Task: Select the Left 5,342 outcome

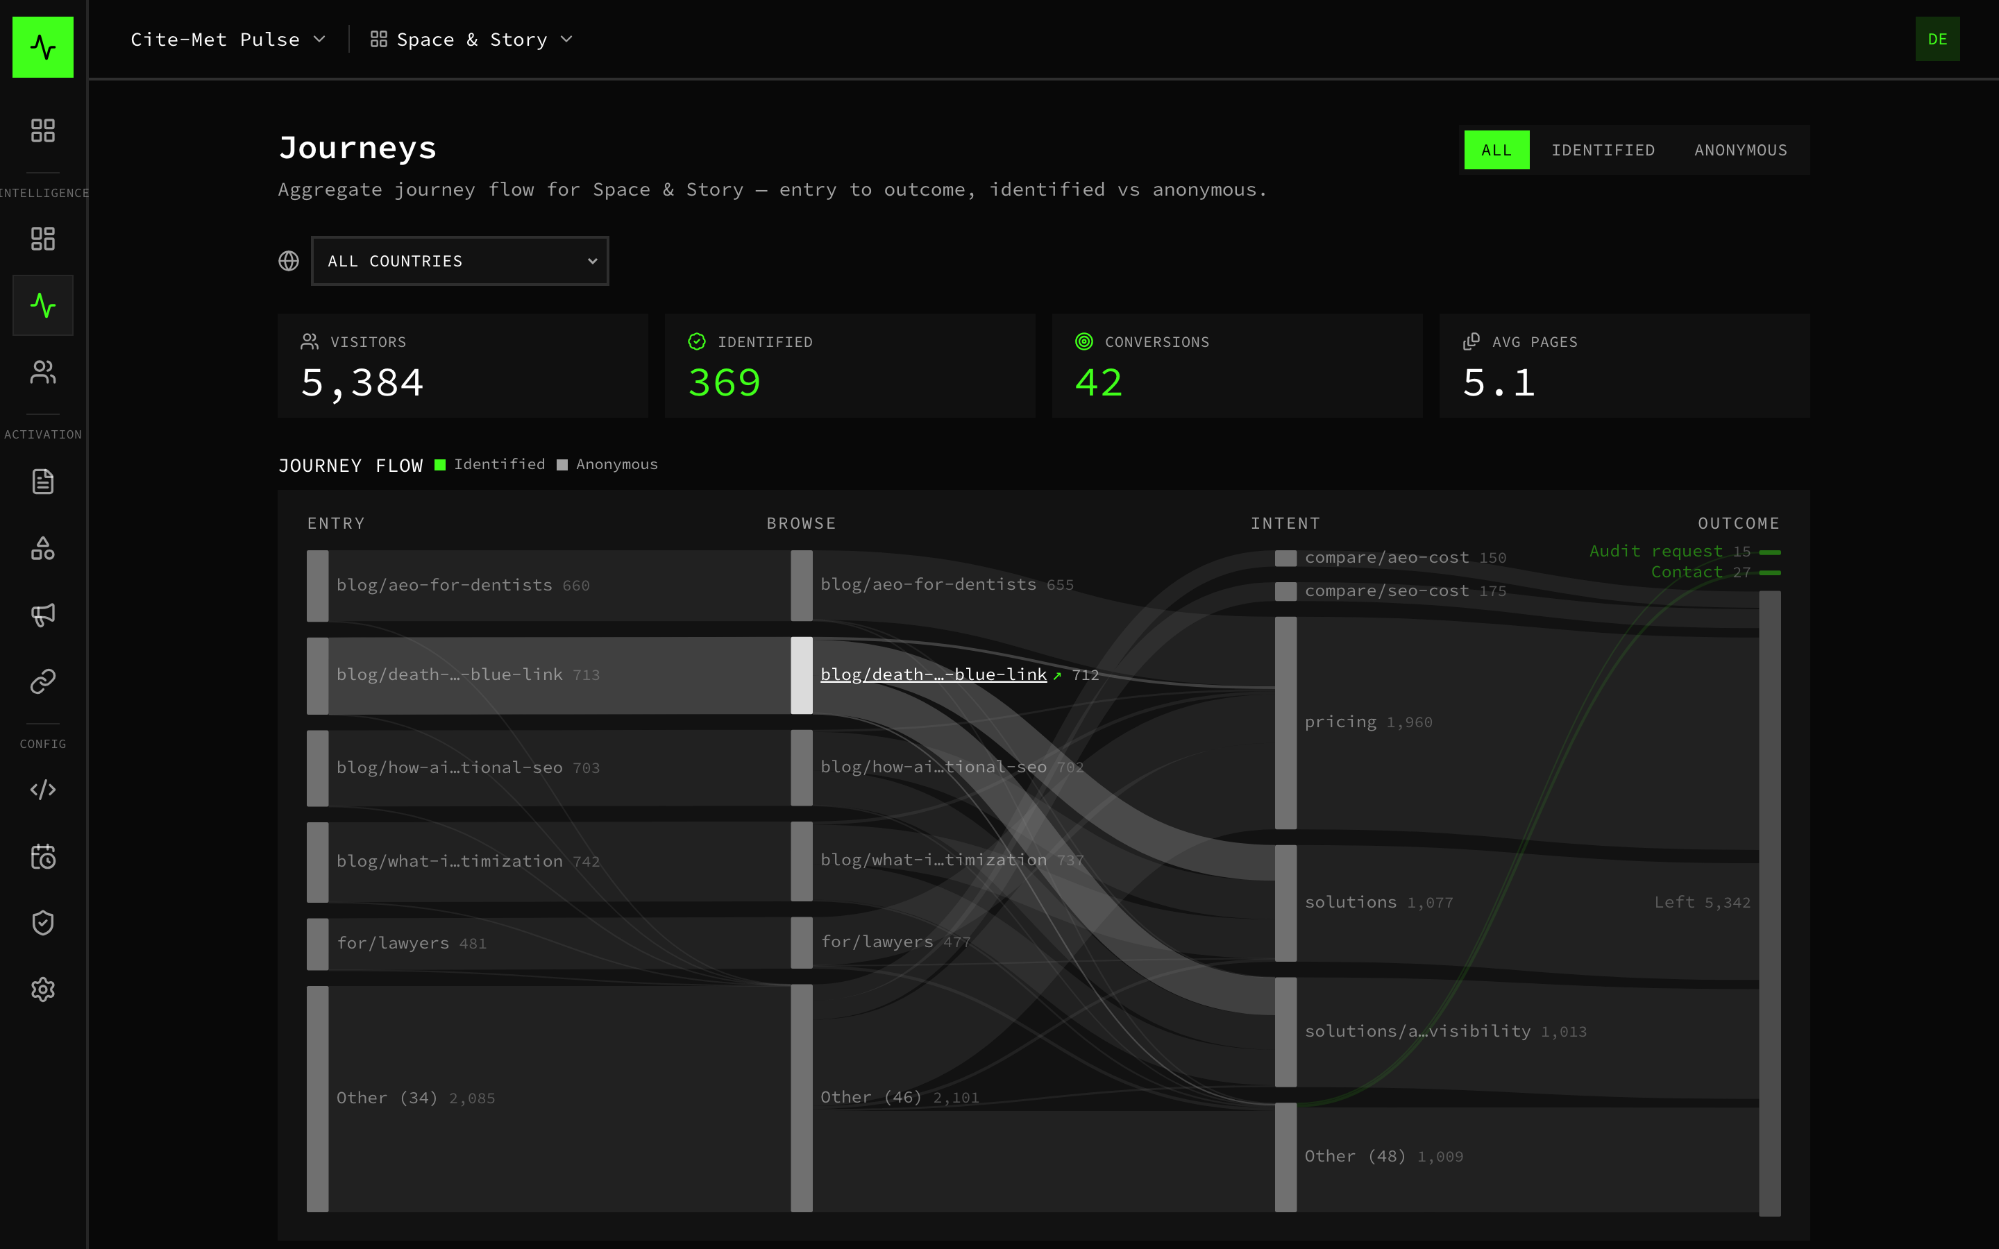Action: tap(1769, 903)
